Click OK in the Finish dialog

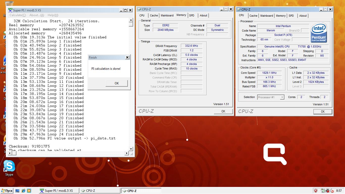click(x=117, y=83)
